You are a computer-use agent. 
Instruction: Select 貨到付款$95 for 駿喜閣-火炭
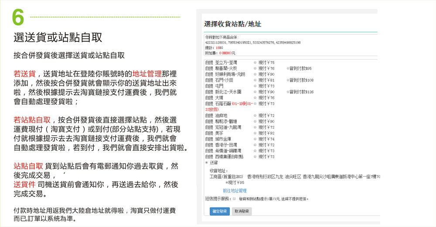(288, 69)
